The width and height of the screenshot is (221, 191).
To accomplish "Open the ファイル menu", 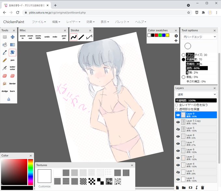I will click(x=39, y=22).
